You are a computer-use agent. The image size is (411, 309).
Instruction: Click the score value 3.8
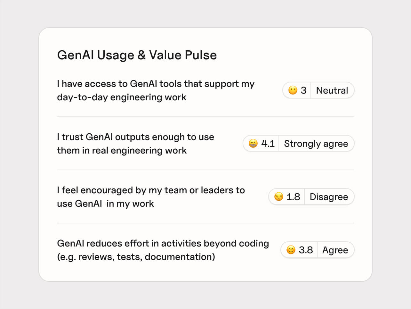(x=306, y=250)
